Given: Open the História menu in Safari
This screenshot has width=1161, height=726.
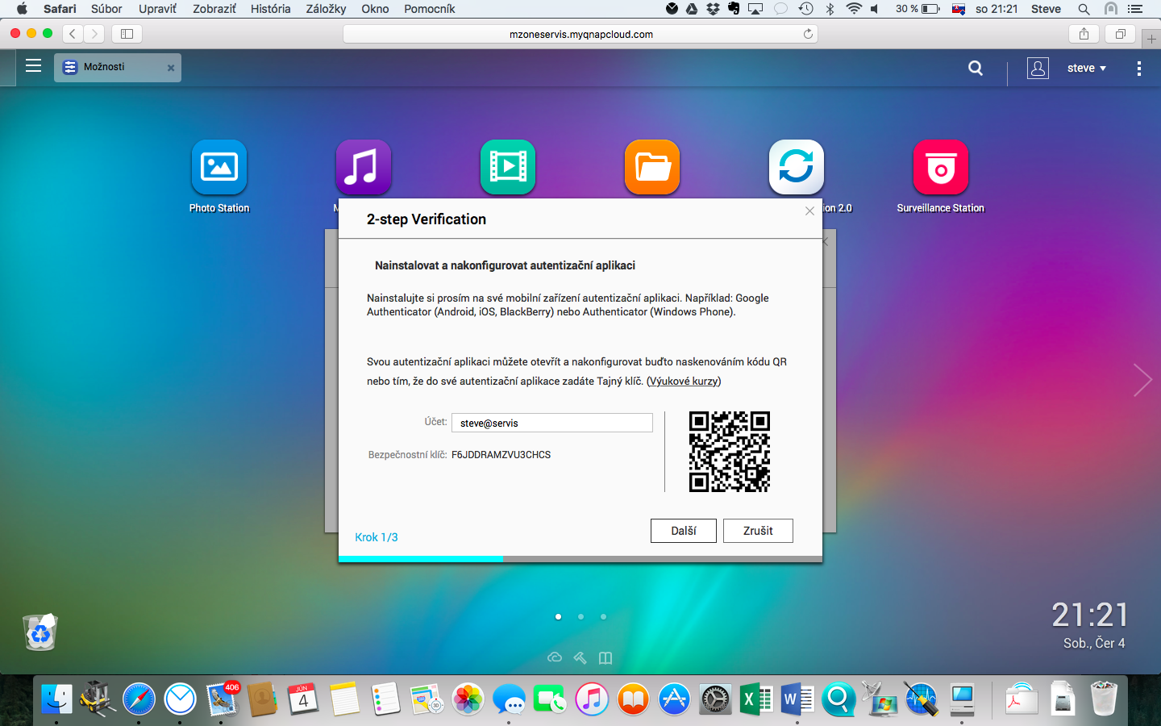Looking at the screenshot, I should (270, 9).
